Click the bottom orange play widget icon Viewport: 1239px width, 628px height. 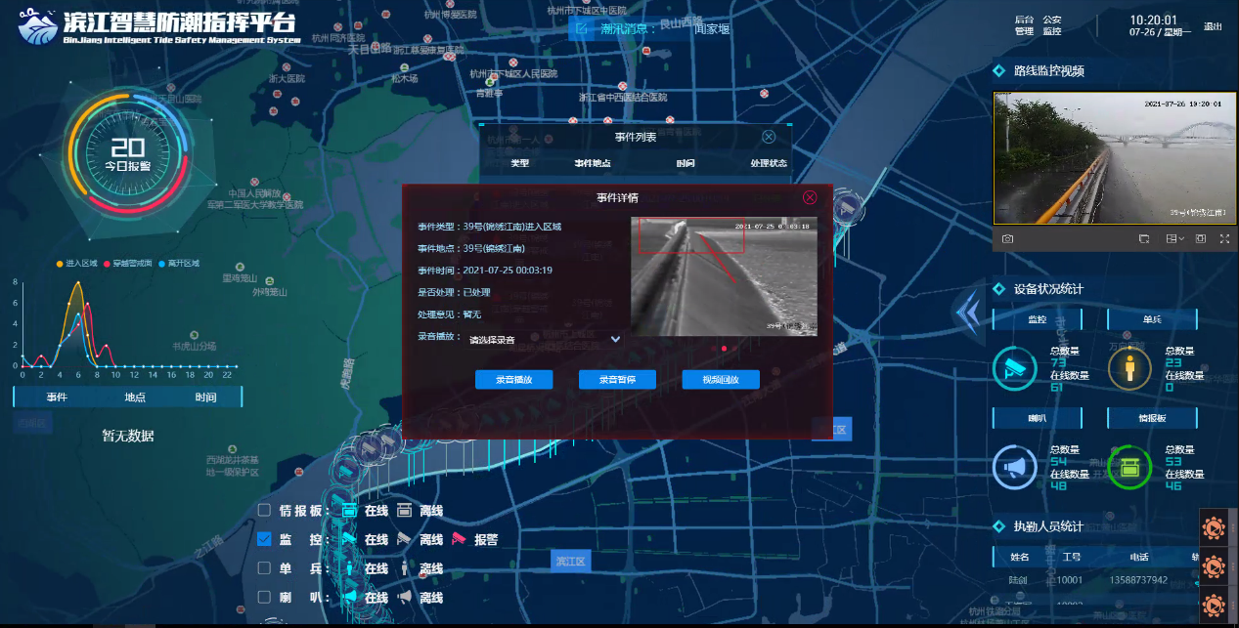1214,605
